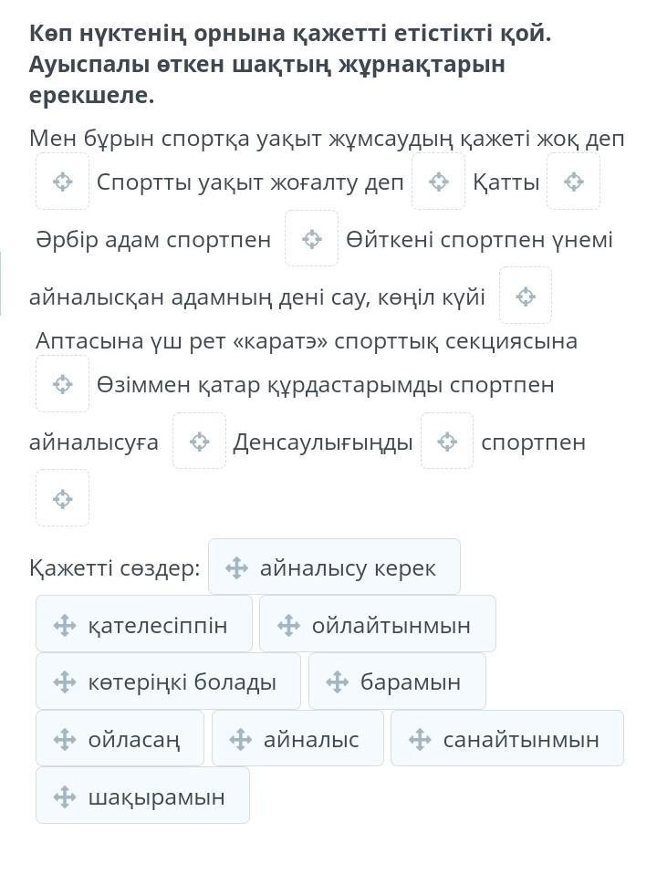Click the move icon on «санайтынмын» chip

[420, 740]
